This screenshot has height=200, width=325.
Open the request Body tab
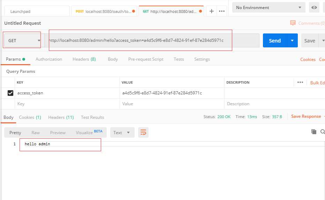point(113,59)
